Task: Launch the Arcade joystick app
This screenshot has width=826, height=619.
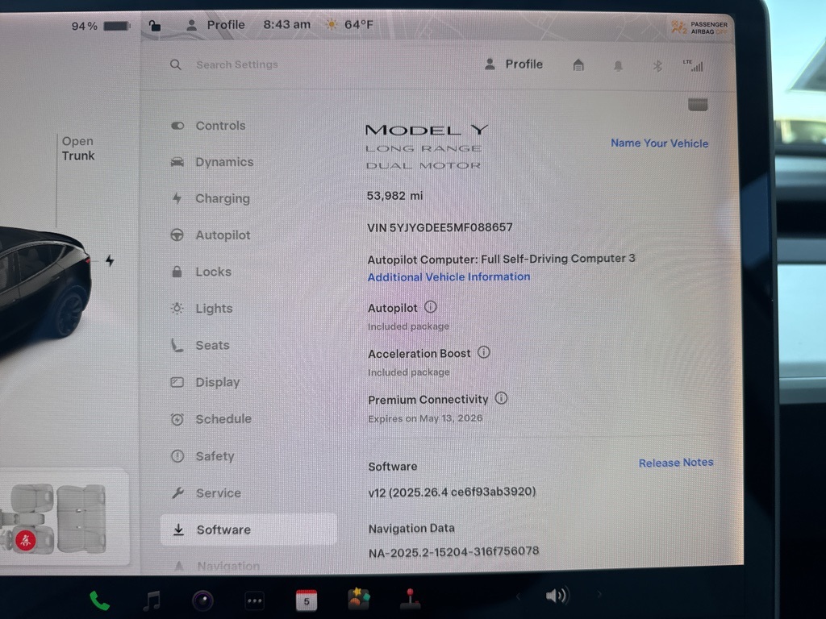Action: click(411, 600)
